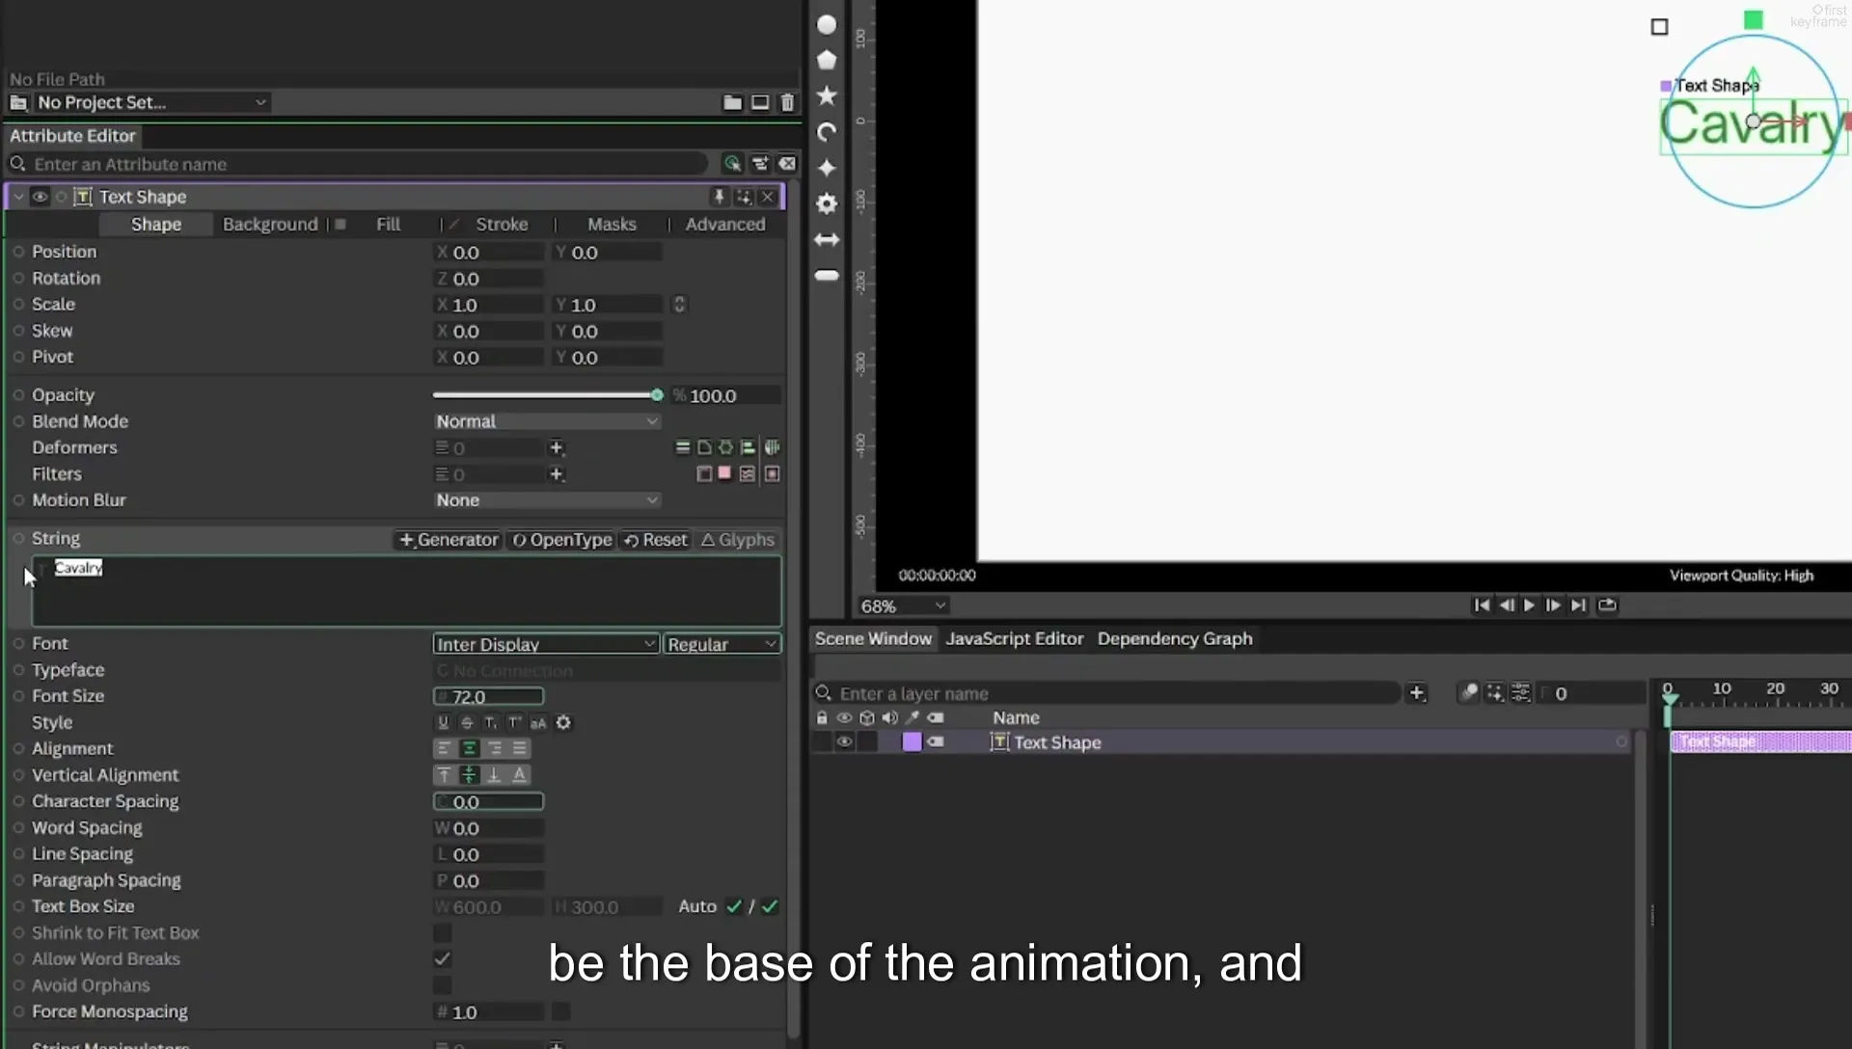Clear the attribute search filter icon
Image resolution: width=1852 pixels, height=1049 pixels.
tap(788, 164)
